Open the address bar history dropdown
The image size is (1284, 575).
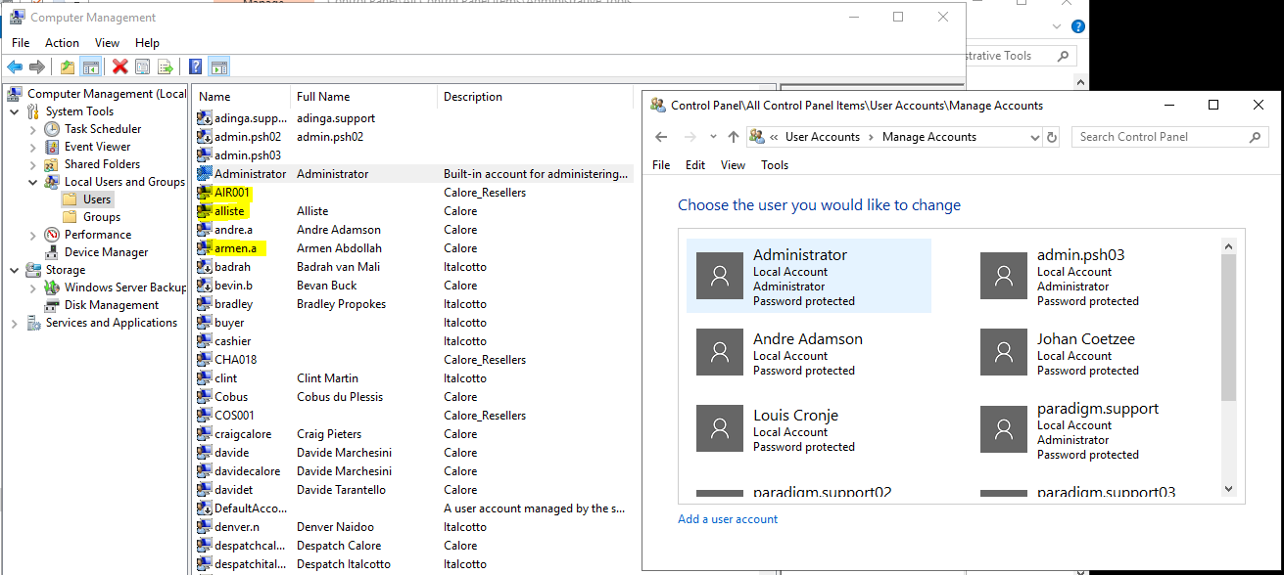pos(1034,137)
